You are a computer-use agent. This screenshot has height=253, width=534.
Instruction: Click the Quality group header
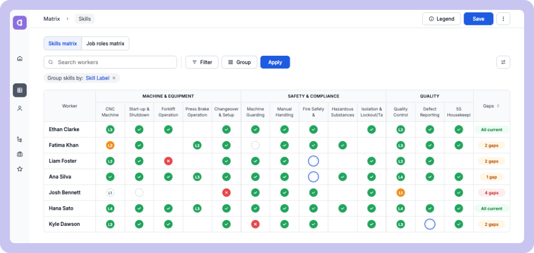point(430,96)
